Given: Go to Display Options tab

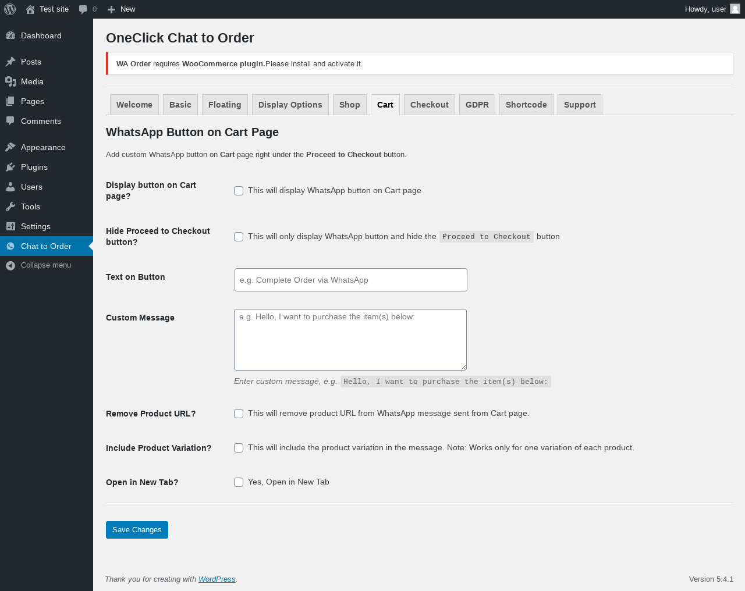Looking at the screenshot, I should pyautogui.click(x=290, y=105).
